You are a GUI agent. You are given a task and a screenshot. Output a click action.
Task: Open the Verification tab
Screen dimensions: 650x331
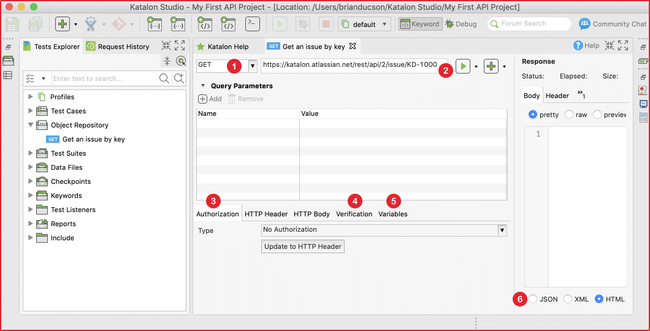tap(354, 214)
